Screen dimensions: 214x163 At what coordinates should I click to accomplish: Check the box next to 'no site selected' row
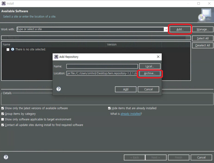[x=8, y=49]
